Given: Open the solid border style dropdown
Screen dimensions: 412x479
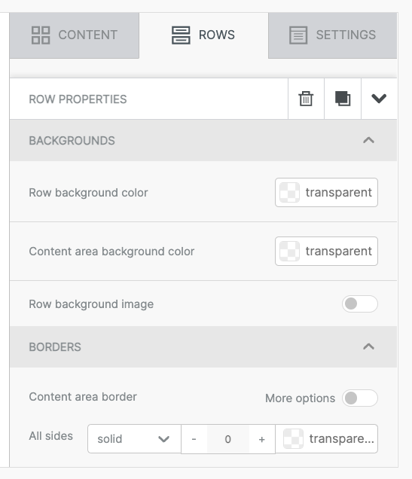Looking at the screenshot, I should (134, 438).
